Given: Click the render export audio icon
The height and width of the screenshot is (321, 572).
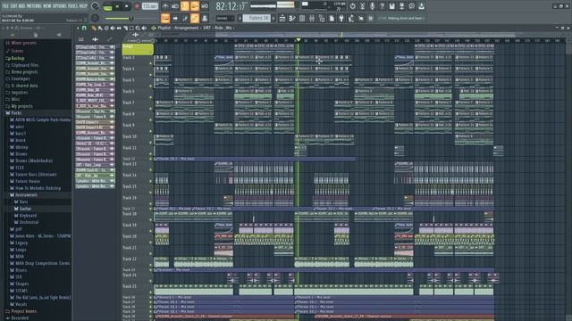Looking at the screenshot, I should coord(401,6).
